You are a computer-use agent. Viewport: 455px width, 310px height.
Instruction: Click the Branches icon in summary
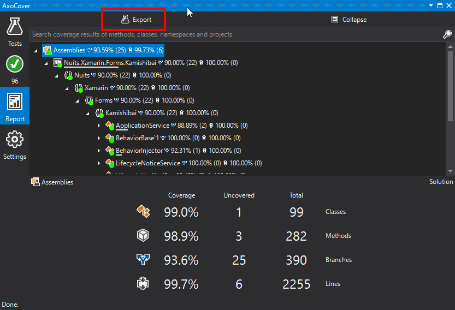click(143, 259)
